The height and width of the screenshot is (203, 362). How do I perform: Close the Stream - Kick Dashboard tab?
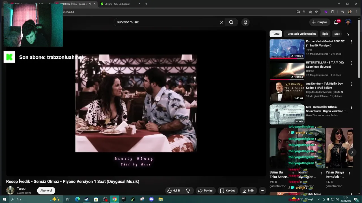click(x=139, y=4)
